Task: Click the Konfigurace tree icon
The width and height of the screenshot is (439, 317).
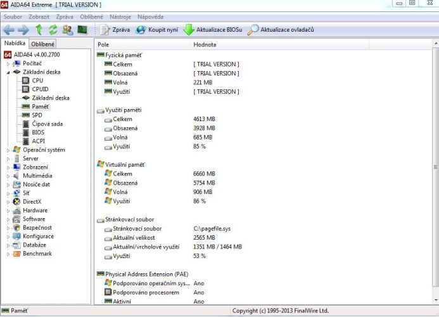Action: pyautogui.click(x=17, y=236)
